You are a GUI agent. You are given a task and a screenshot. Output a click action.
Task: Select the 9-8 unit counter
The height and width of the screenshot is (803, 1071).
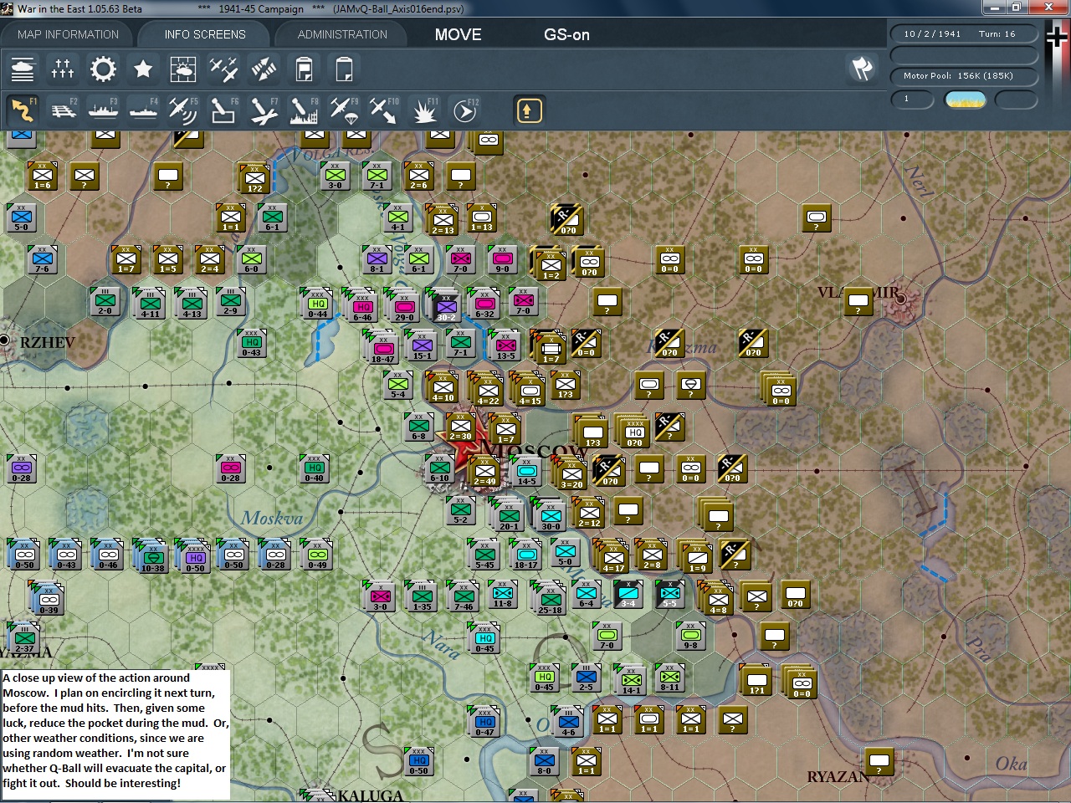pos(690,636)
